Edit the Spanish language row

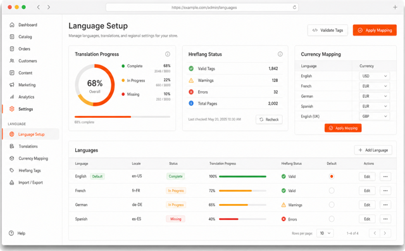pyautogui.click(x=367, y=219)
